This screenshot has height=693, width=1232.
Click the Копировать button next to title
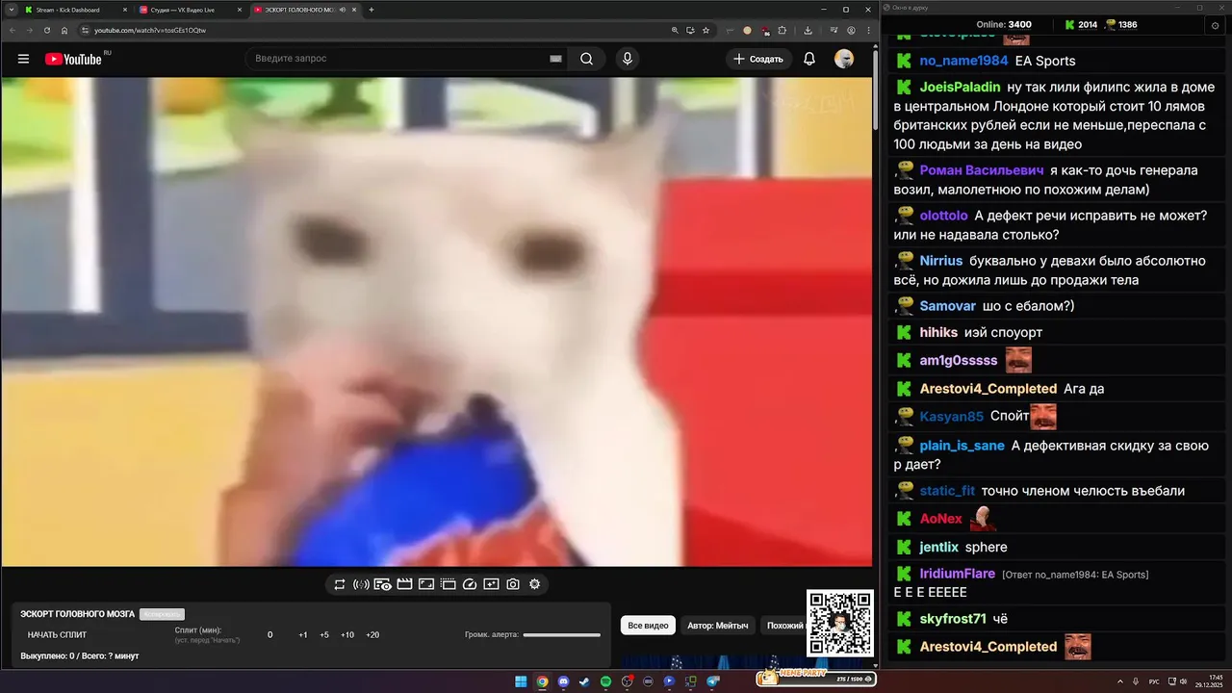[162, 614]
